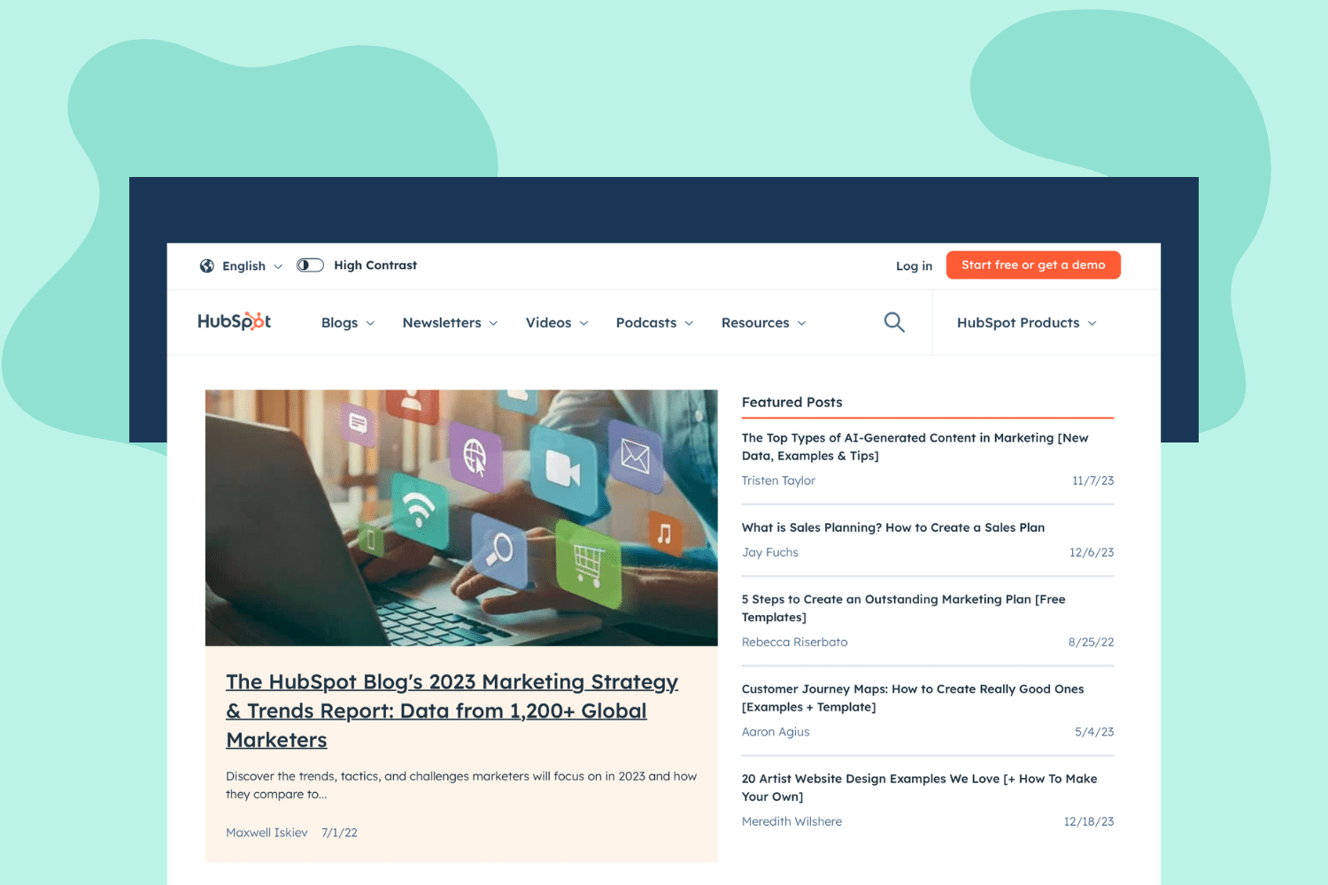Open the Outstanding Marketing Plan post
1328x885 pixels.
[x=903, y=608]
